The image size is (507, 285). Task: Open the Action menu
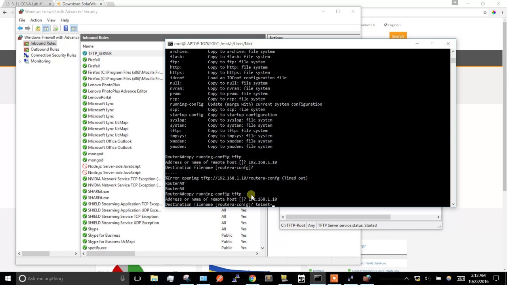click(36, 20)
